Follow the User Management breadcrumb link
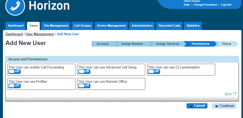This screenshot has width=243, height=118. click(x=40, y=34)
